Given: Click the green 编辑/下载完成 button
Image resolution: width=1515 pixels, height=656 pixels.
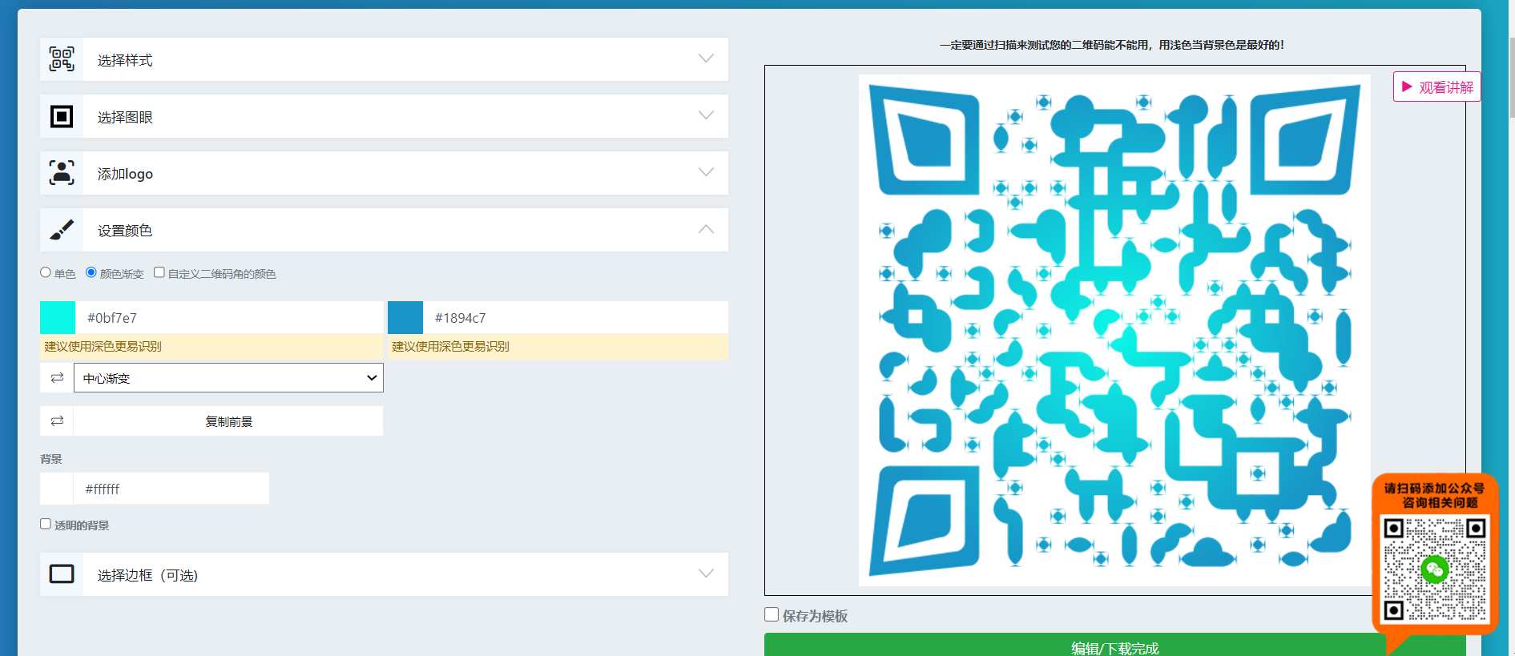Looking at the screenshot, I should pyautogui.click(x=1114, y=645).
